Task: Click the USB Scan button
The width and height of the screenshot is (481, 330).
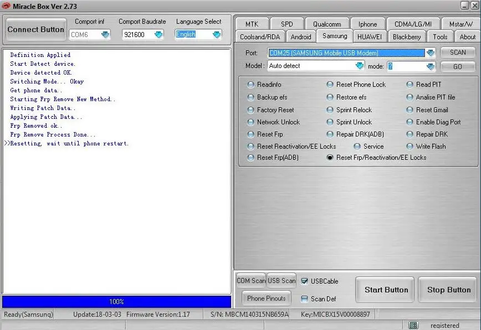Action: [x=282, y=280]
